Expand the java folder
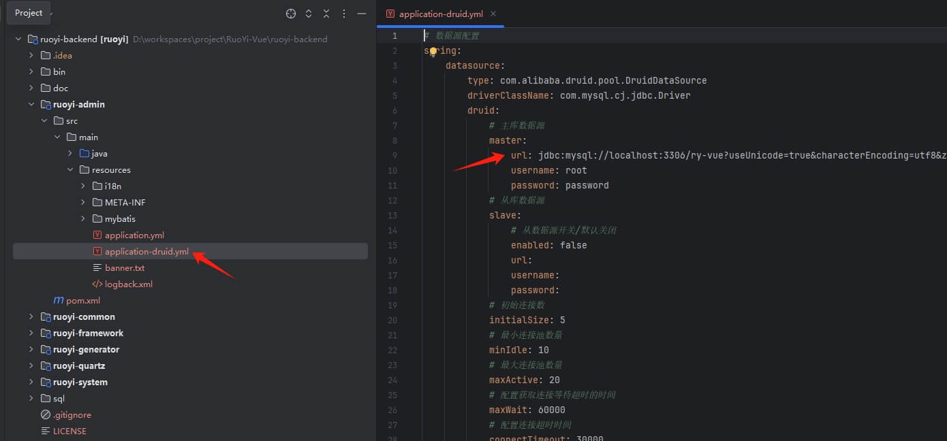Image resolution: width=947 pixels, height=441 pixels. tap(70, 154)
